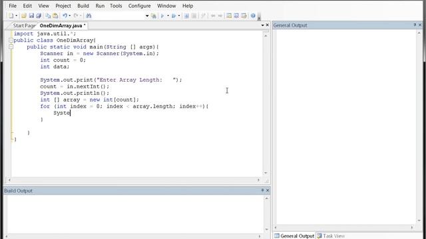Open the View menu

[x=43, y=6]
